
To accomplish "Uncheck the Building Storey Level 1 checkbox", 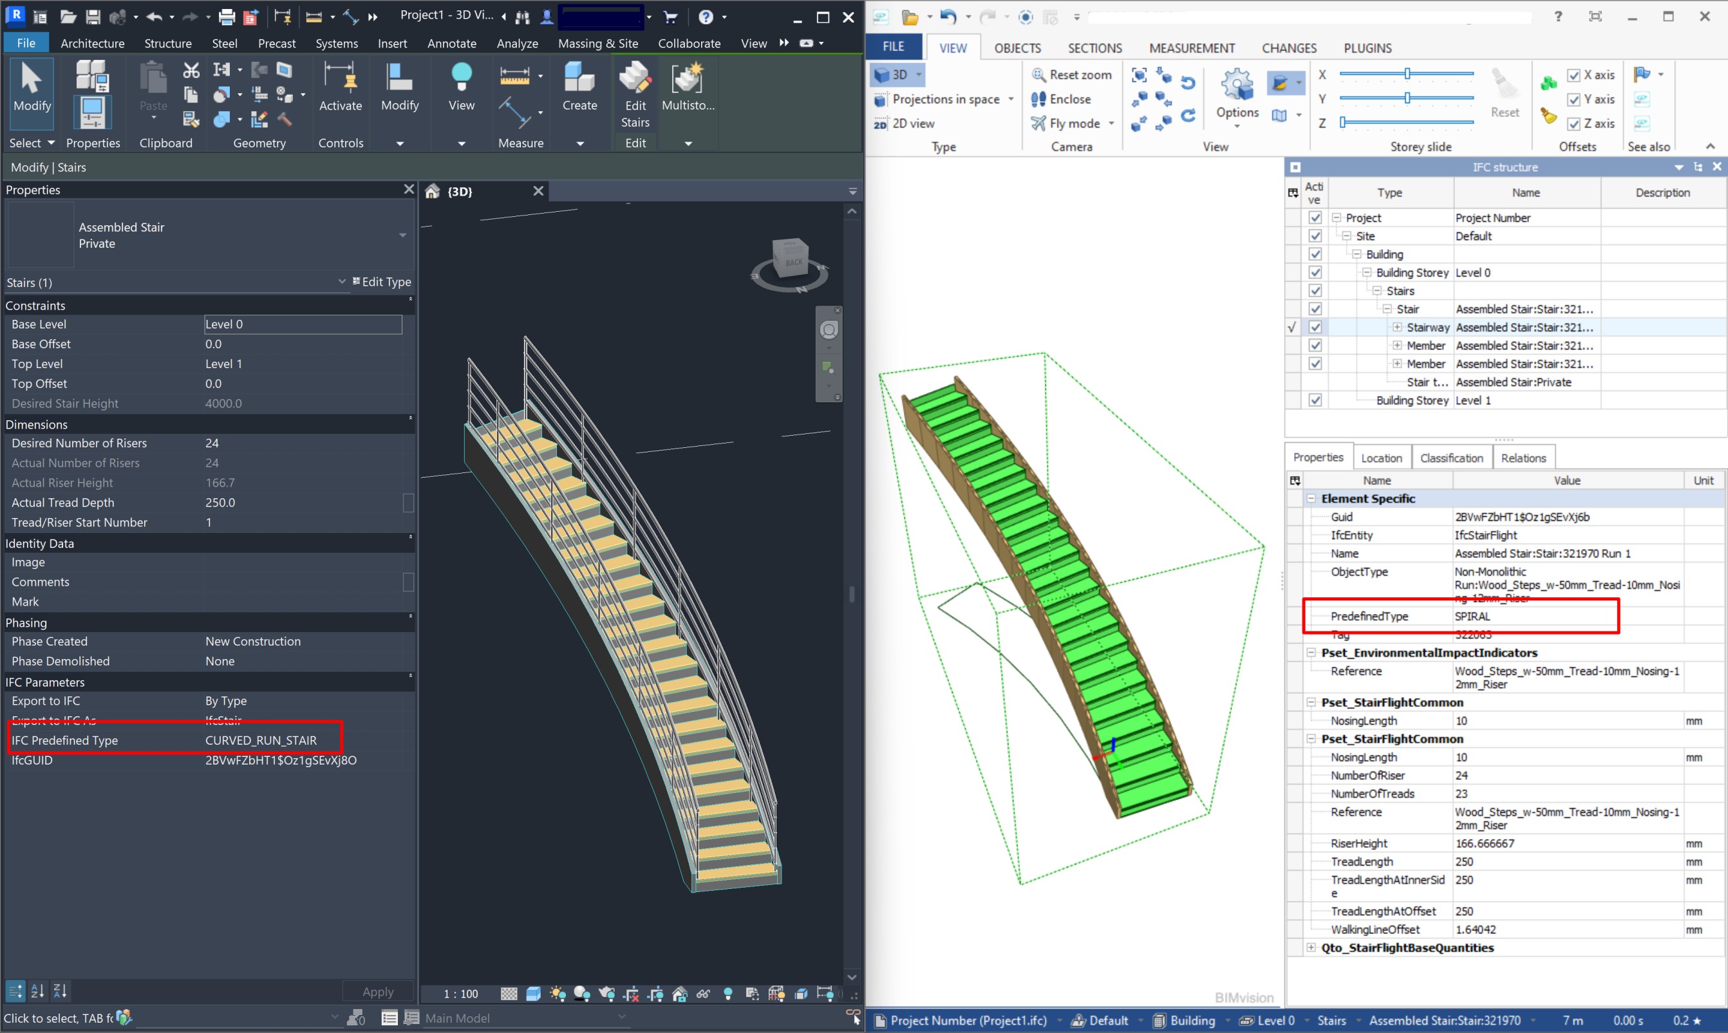I will pyautogui.click(x=1315, y=400).
